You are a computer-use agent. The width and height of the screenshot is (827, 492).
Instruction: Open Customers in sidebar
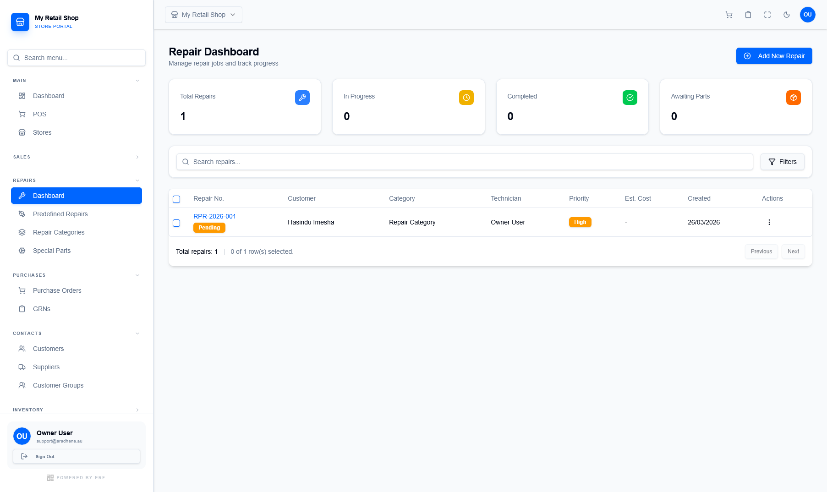tap(77, 349)
